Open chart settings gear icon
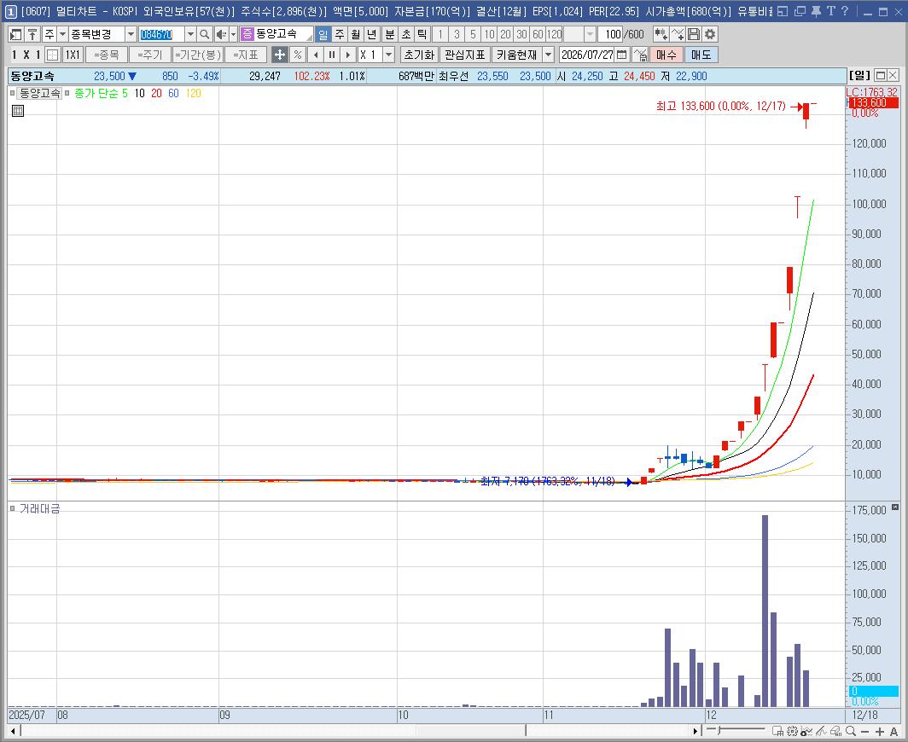 710,35
